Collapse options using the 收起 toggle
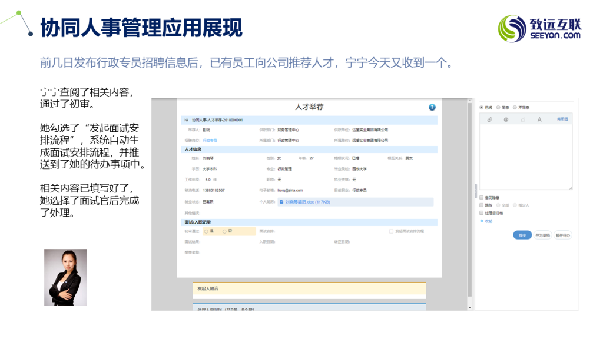The width and height of the screenshot is (603, 339). [x=486, y=221]
